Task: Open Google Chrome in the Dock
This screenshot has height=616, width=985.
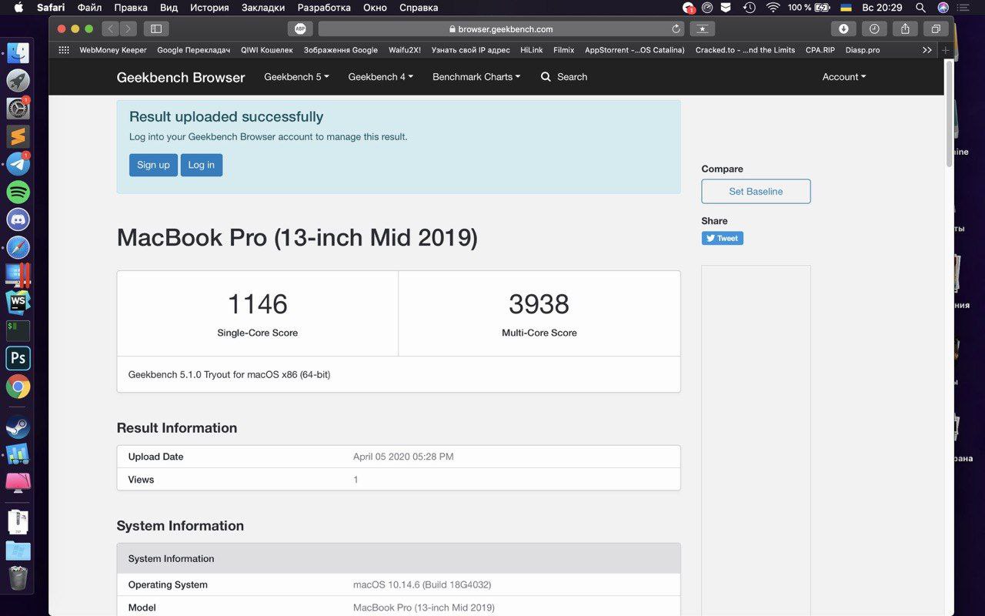Action: pos(18,387)
